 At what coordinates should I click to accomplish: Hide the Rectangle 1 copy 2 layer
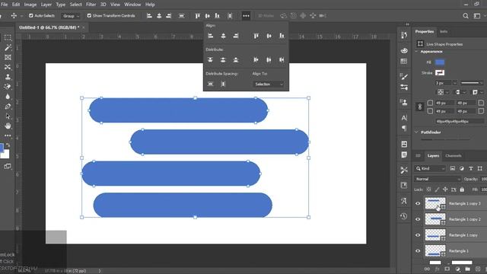pyautogui.click(x=418, y=219)
